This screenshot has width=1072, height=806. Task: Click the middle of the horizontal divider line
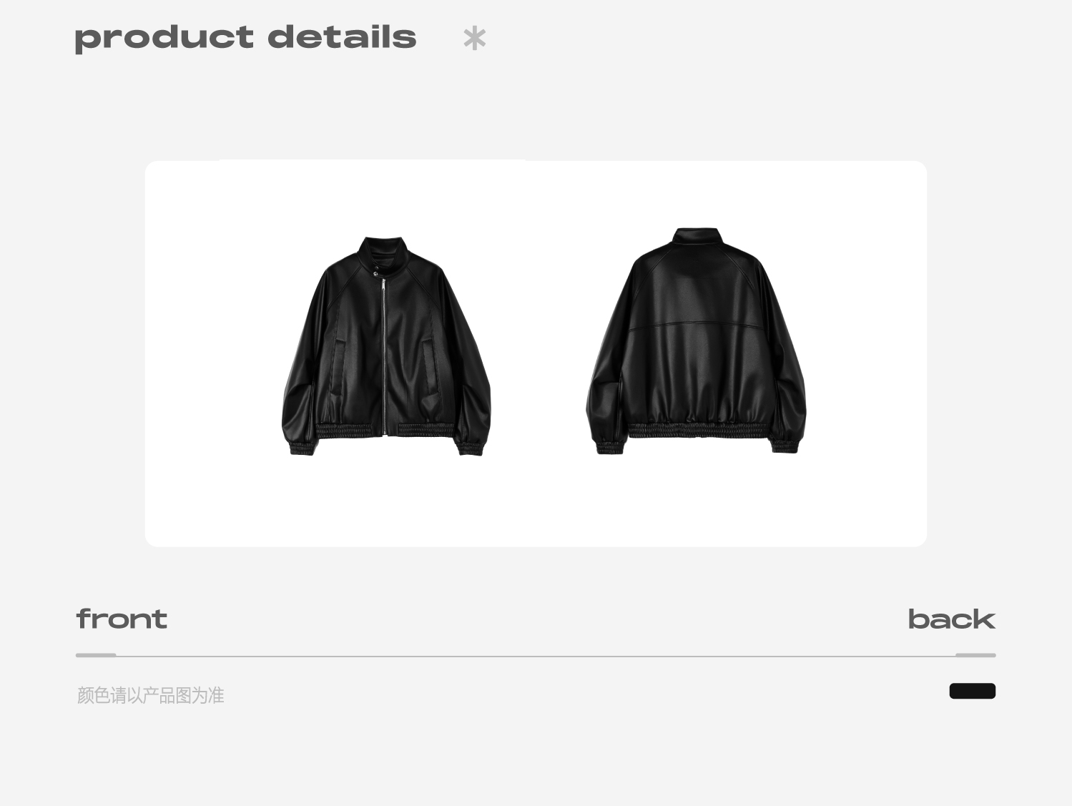(536, 656)
